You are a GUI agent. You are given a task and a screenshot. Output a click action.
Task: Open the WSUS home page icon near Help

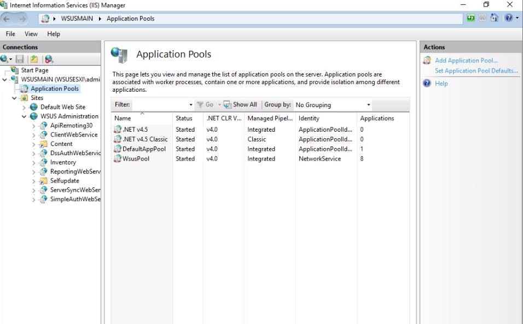[495, 17]
